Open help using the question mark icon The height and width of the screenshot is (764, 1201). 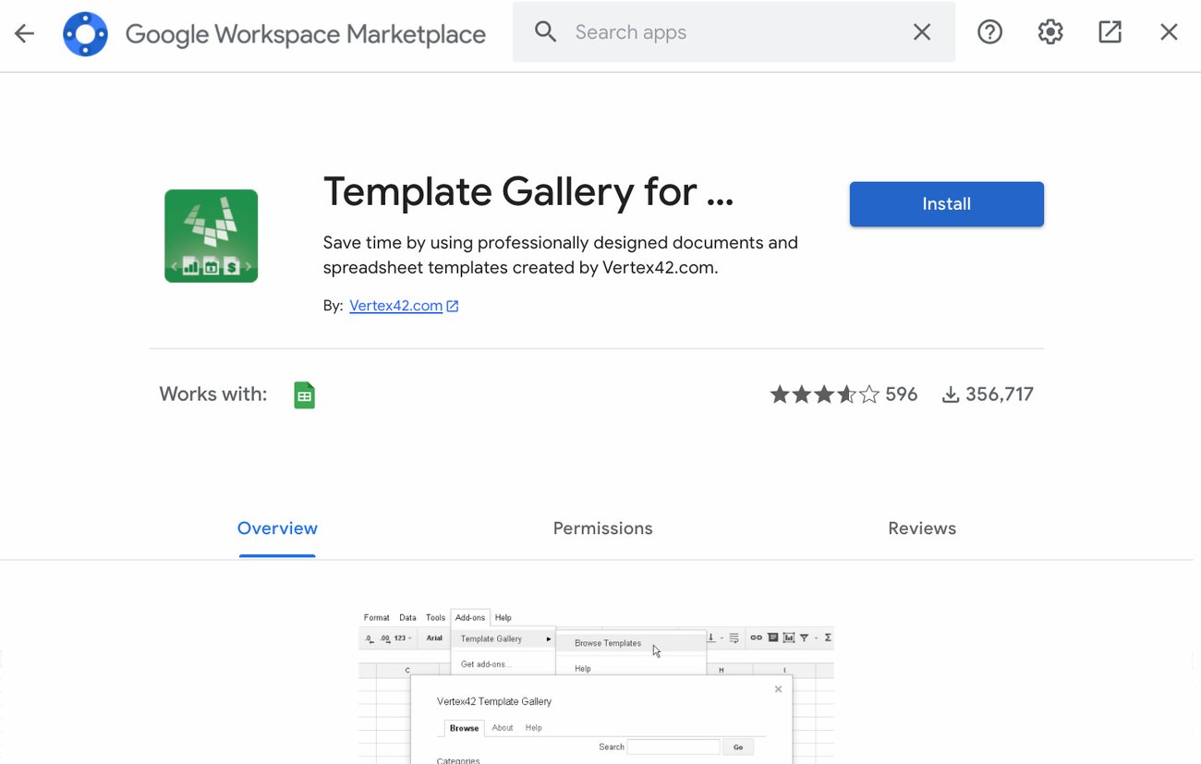pos(989,31)
